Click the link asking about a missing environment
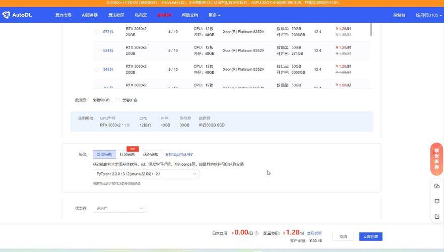This screenshot has height=252, width=444. pyautogui.click(x=179, y=155)
